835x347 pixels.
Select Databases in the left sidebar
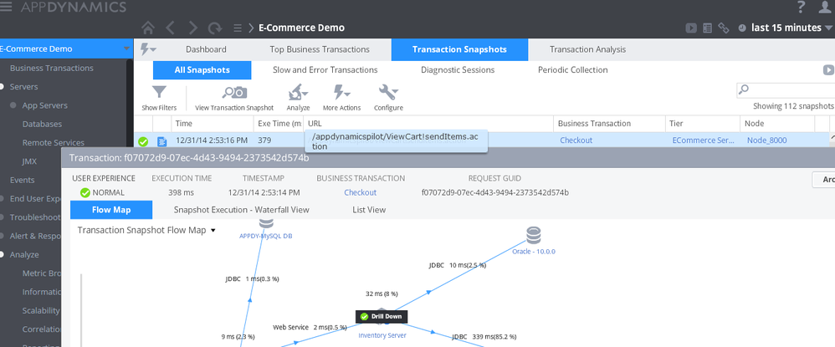[x=42, y=124]
